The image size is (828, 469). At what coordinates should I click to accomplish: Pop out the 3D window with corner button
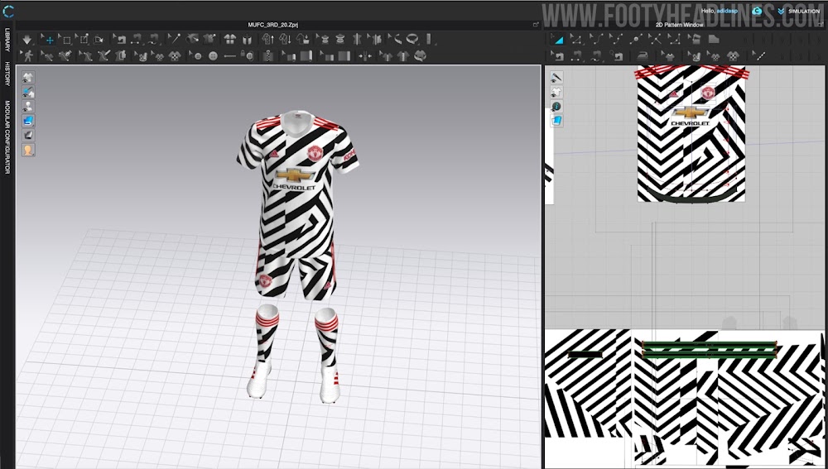tap(536, 25)
